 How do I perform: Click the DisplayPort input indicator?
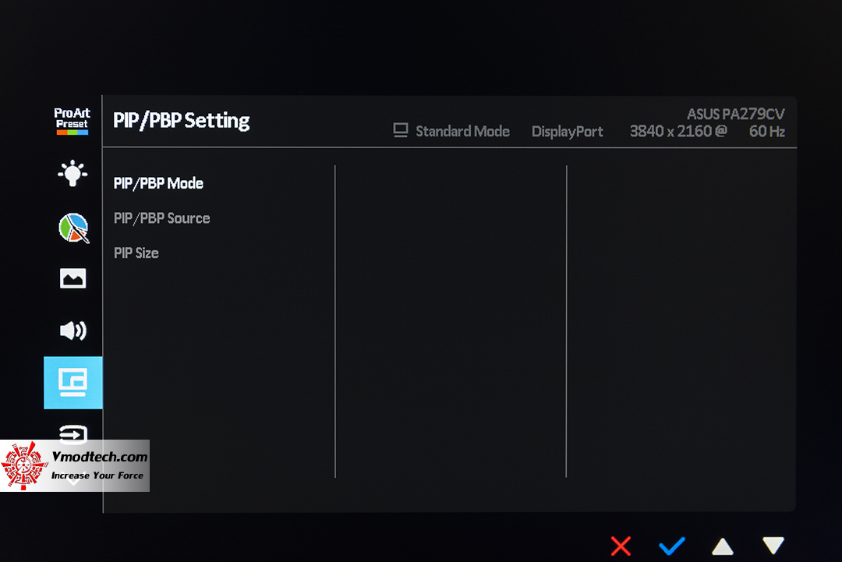[567, 132]
